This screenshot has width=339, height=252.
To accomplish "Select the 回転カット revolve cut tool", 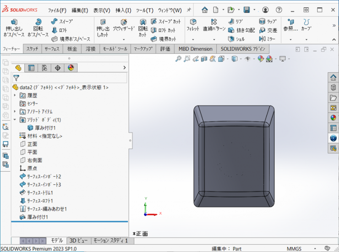I will [x=143, y=27].
